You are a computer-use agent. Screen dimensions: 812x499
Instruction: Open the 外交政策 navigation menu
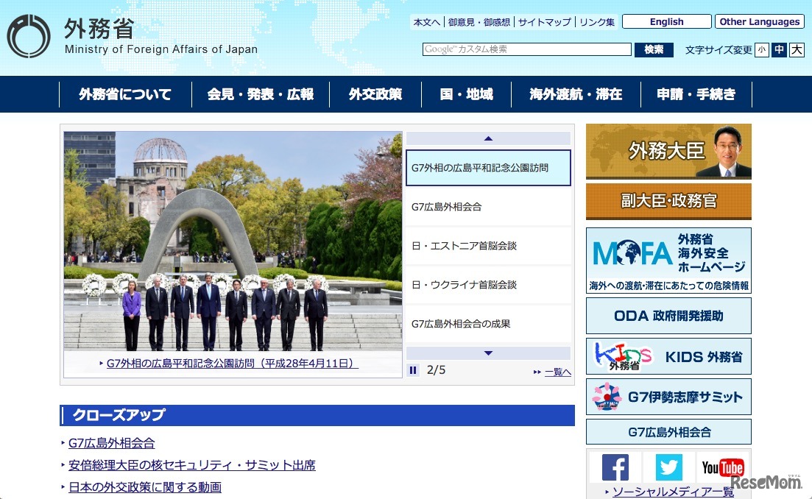click(x=376, y=94)
